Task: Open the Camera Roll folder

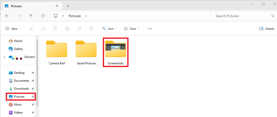Action: coord(57,53)
